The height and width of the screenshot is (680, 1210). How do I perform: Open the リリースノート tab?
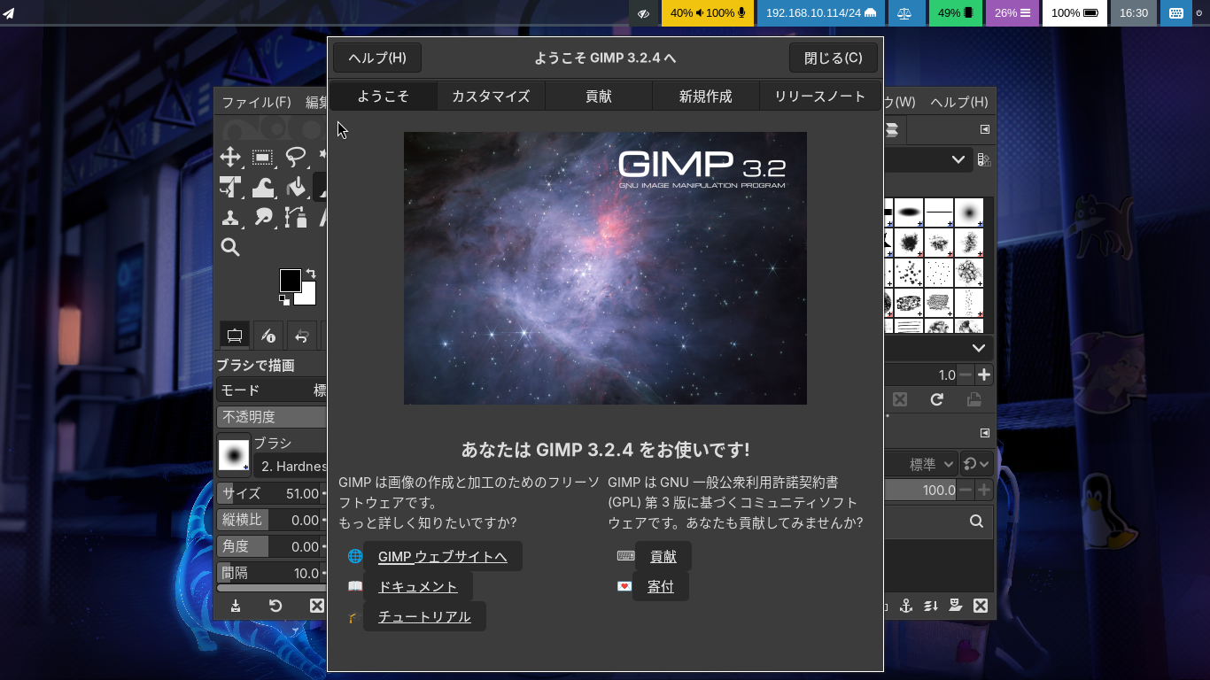(x=820, y=97)
